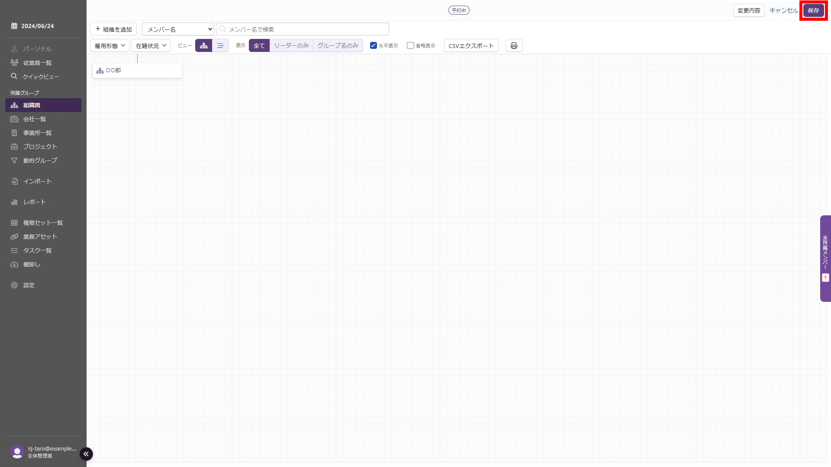Open the レポート page

[x=43, y=202]
